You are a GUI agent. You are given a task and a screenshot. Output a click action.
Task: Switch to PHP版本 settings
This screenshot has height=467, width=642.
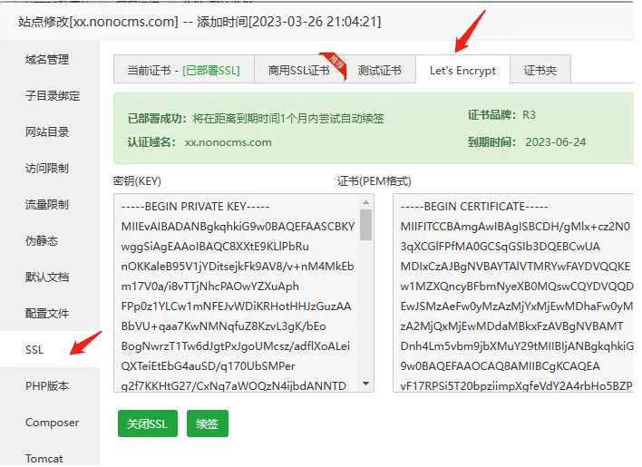[x=46, y=386]
